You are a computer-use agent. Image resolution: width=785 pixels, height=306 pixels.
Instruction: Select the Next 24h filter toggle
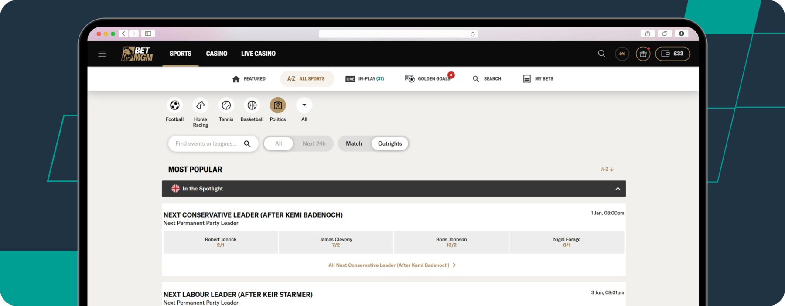[x=314, y=143]
